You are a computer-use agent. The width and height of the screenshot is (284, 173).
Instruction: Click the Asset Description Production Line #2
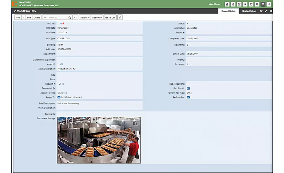click(67, 69)
